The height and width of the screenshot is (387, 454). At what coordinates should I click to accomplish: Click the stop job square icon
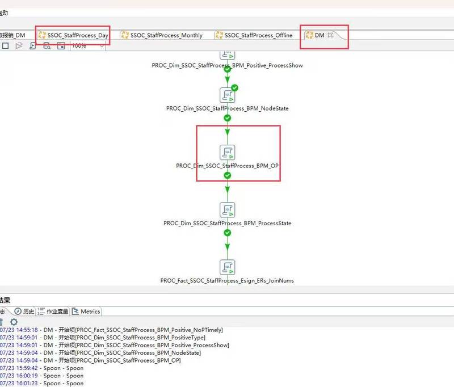point(5,46)
